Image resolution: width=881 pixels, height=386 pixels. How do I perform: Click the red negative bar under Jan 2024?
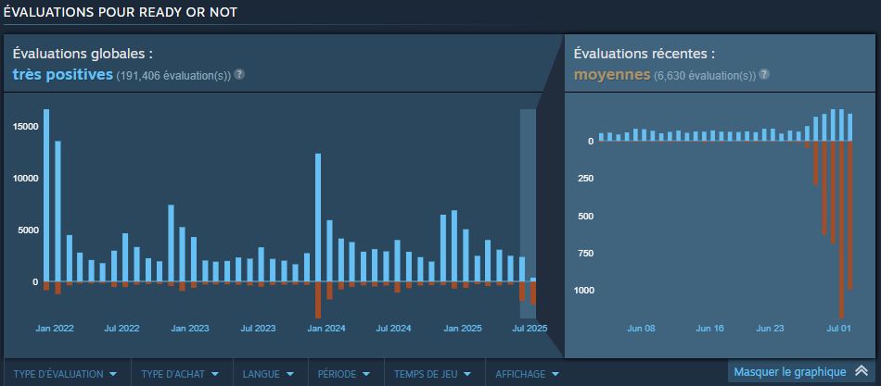[x=318, y=299]
